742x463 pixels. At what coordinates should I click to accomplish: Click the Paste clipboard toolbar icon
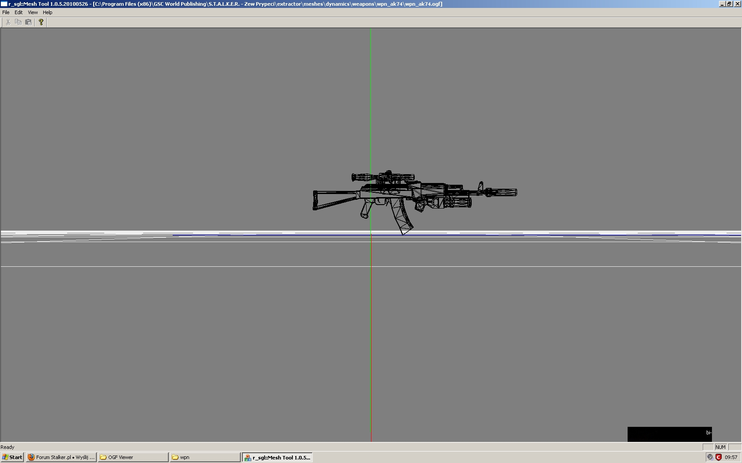(x=29, y=22)
